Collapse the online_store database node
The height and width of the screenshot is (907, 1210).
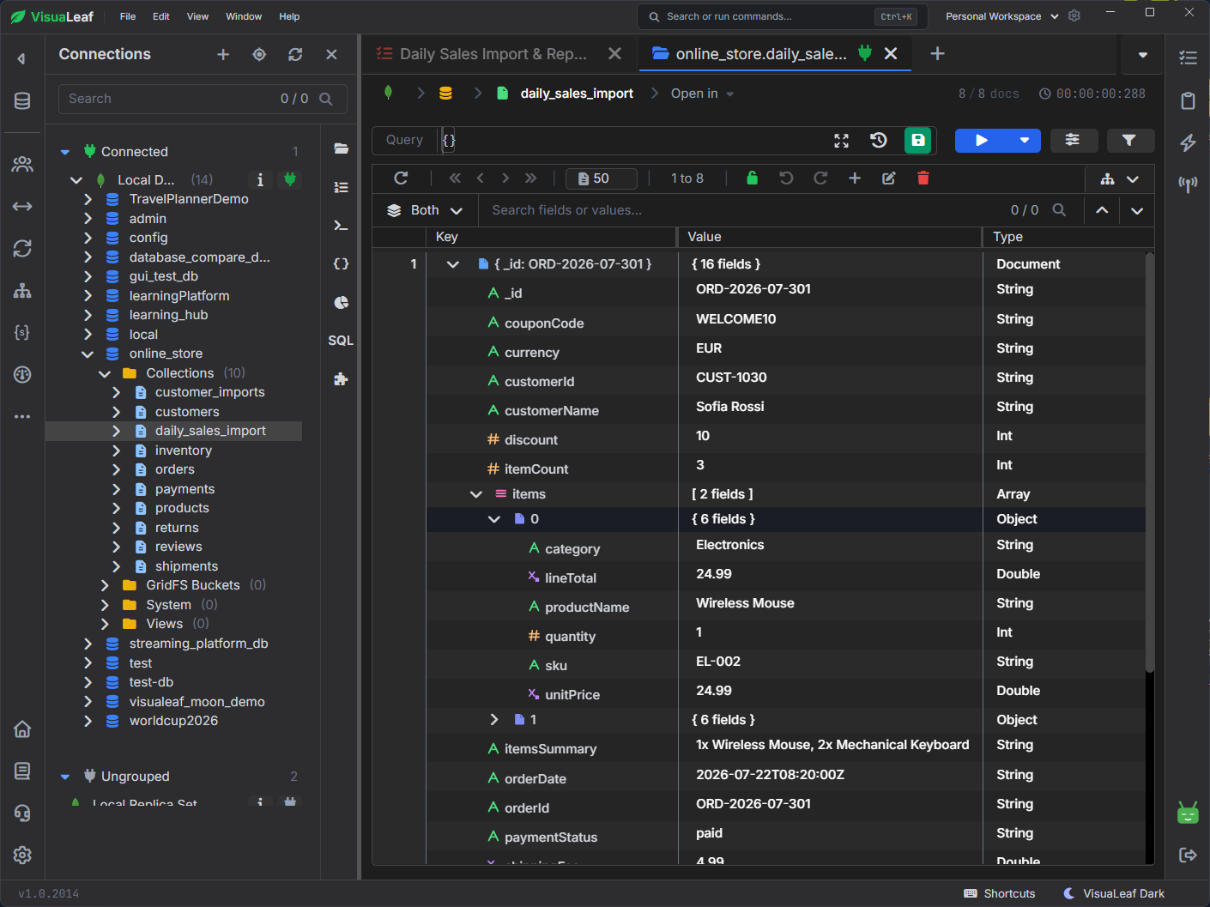pyautogui.click(x=87, y=354)
